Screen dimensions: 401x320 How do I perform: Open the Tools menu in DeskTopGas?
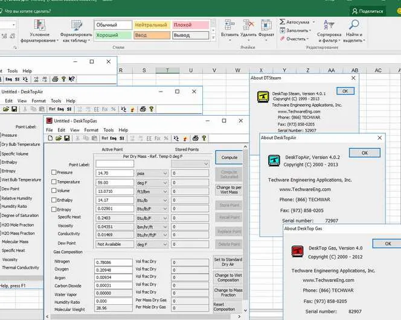109,130
